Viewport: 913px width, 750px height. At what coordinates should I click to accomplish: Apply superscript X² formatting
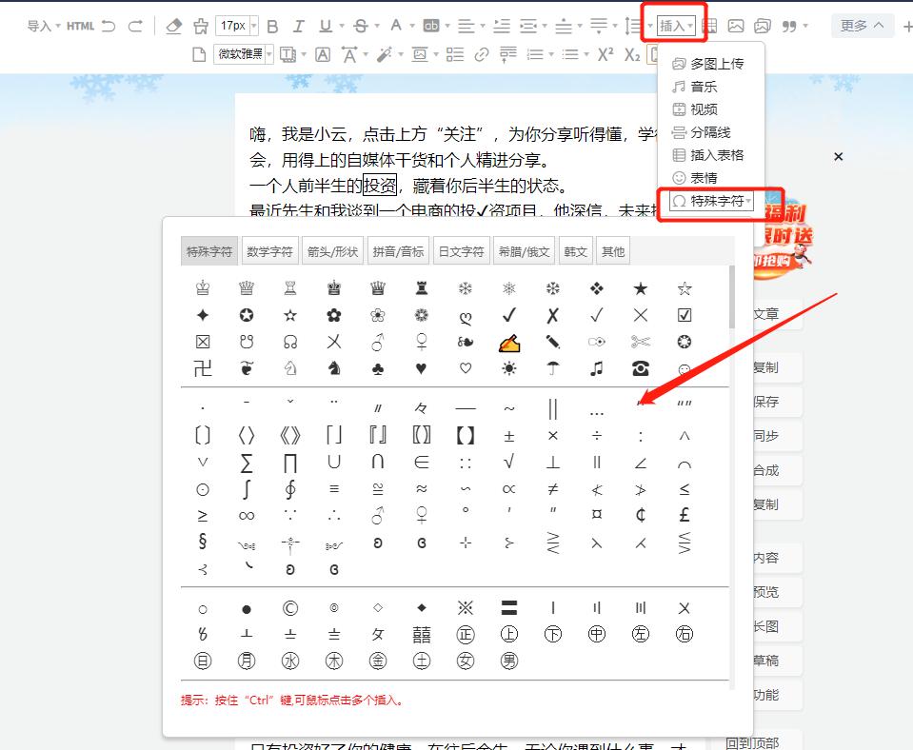[605, 55]
